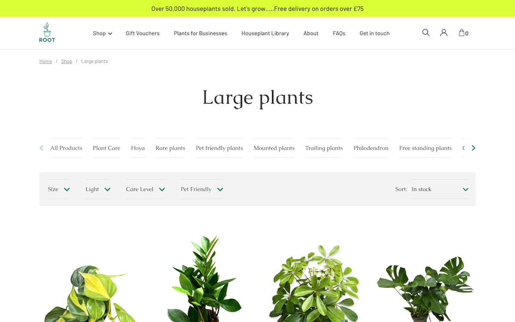Click the free delivery announcement banner
The image size is (515, 322).
pyautogui.click(x=257, y=9)
